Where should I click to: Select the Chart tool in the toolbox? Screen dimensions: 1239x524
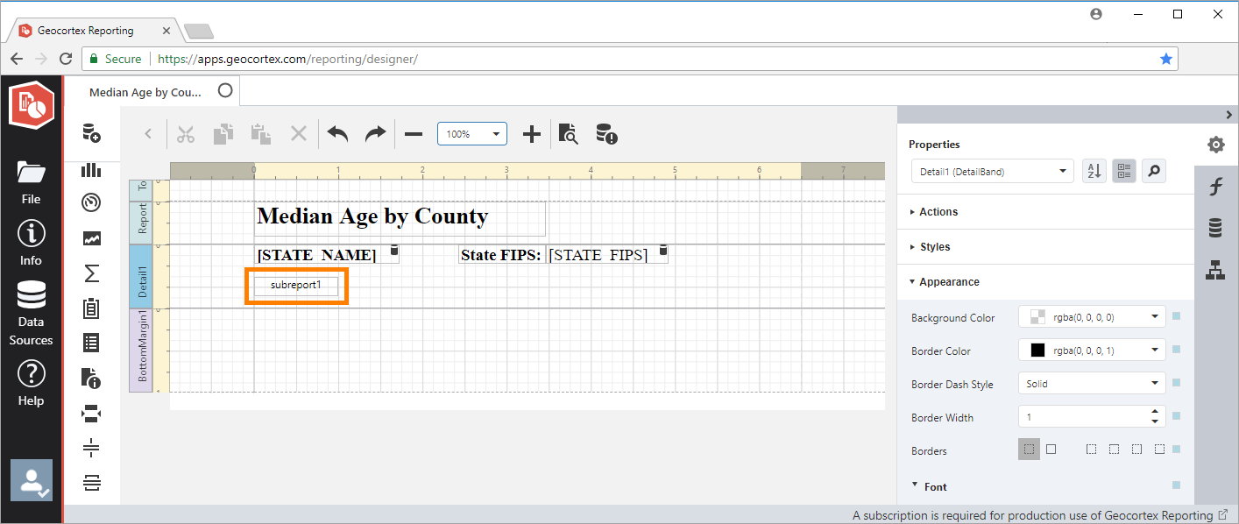[91, 170]
